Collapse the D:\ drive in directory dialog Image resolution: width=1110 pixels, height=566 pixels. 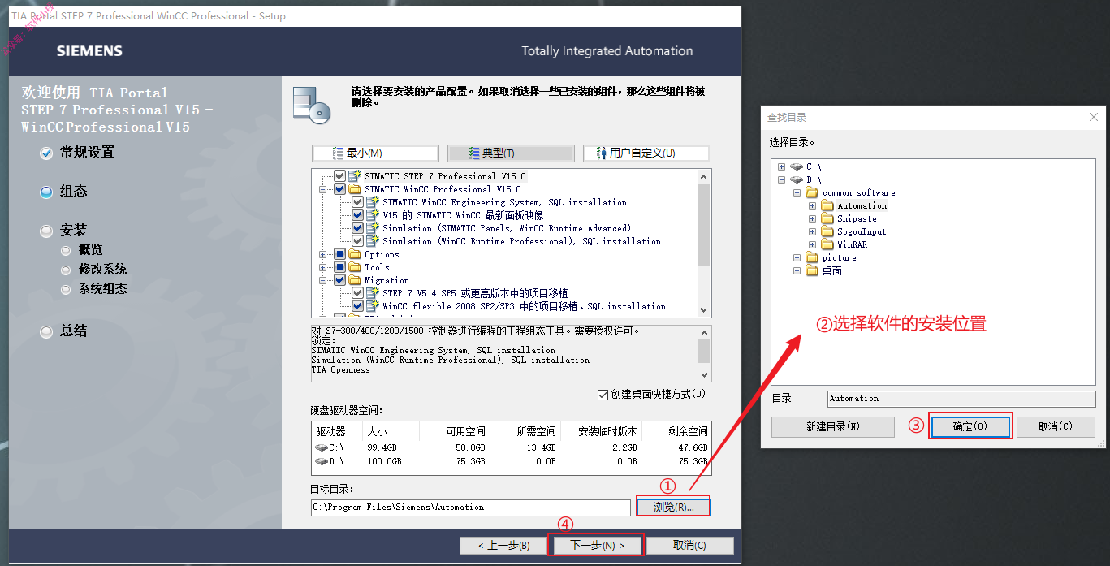(x=781, y=179)
